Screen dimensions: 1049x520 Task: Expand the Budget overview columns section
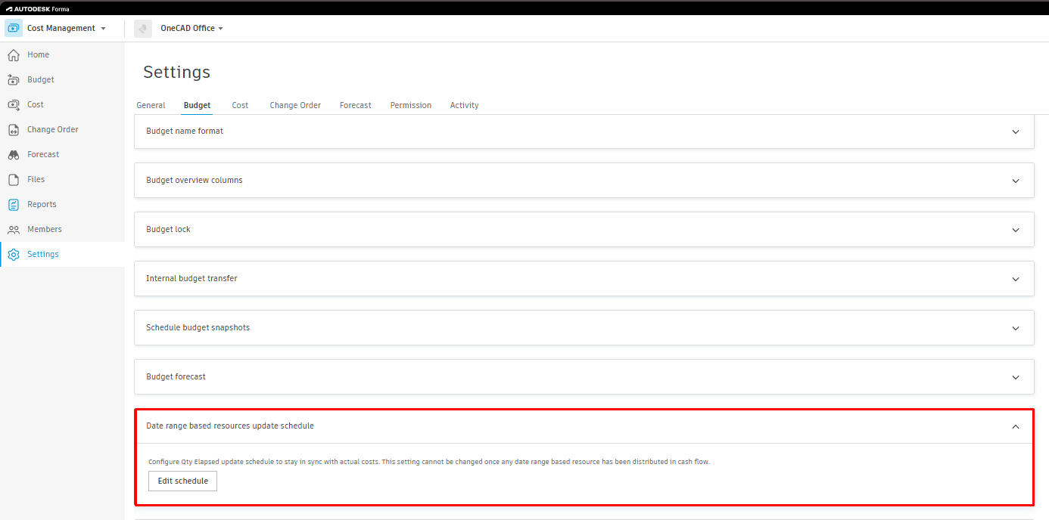pyautogui.click(x=1016, y=181)
